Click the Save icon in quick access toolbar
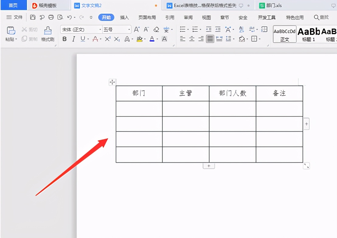Screen dimensions: 337x238 33,17
